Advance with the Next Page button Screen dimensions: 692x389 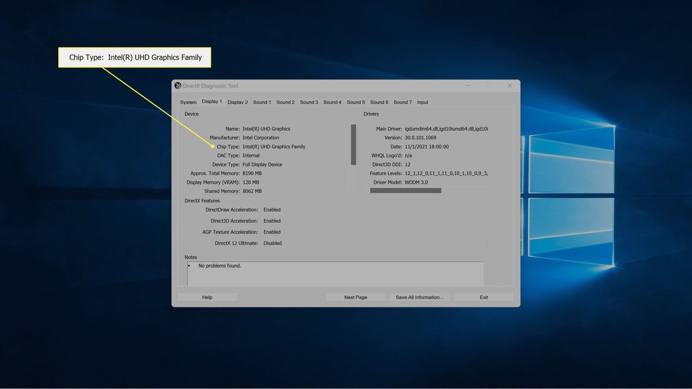click(x=355, y=297)
